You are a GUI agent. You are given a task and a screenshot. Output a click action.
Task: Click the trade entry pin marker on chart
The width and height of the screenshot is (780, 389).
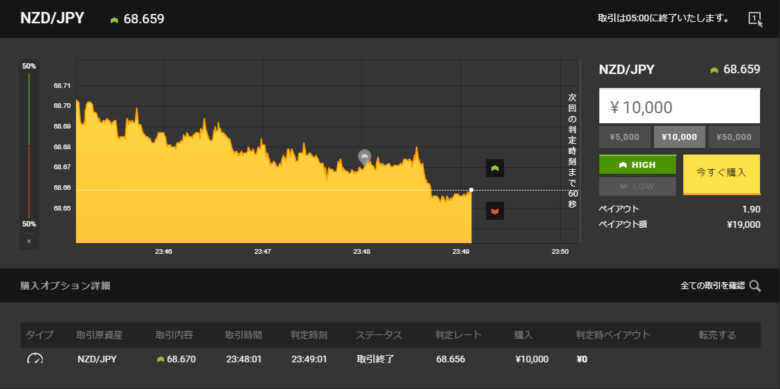(x=365, y=158)
